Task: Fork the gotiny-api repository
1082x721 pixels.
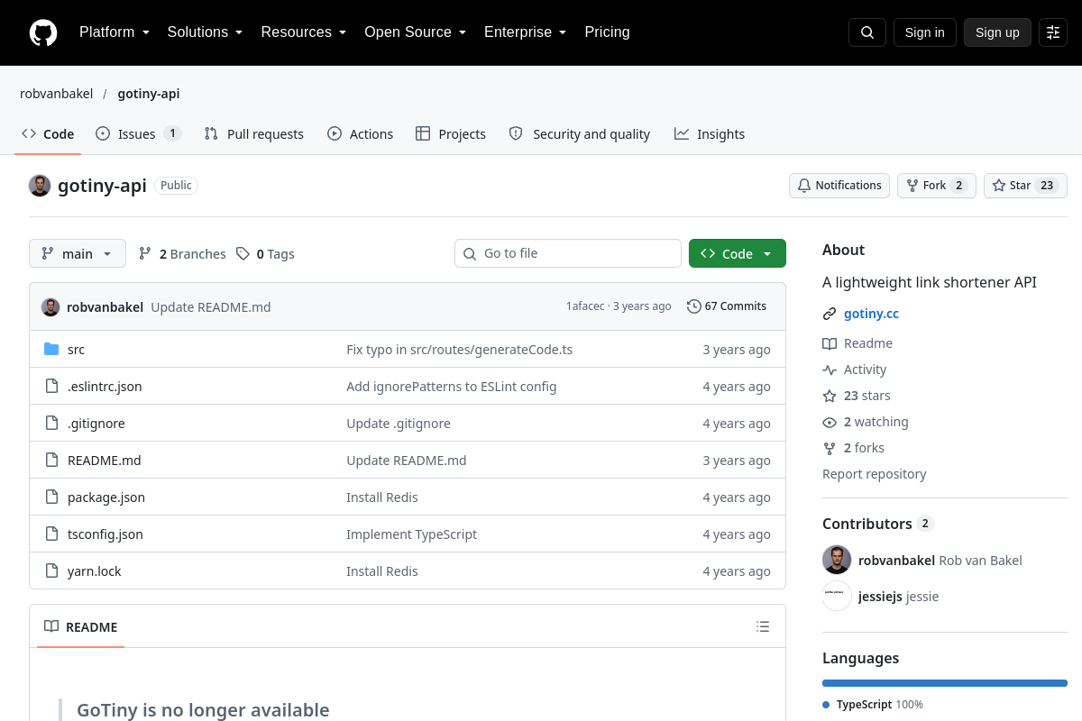Action: pos(937,186)
